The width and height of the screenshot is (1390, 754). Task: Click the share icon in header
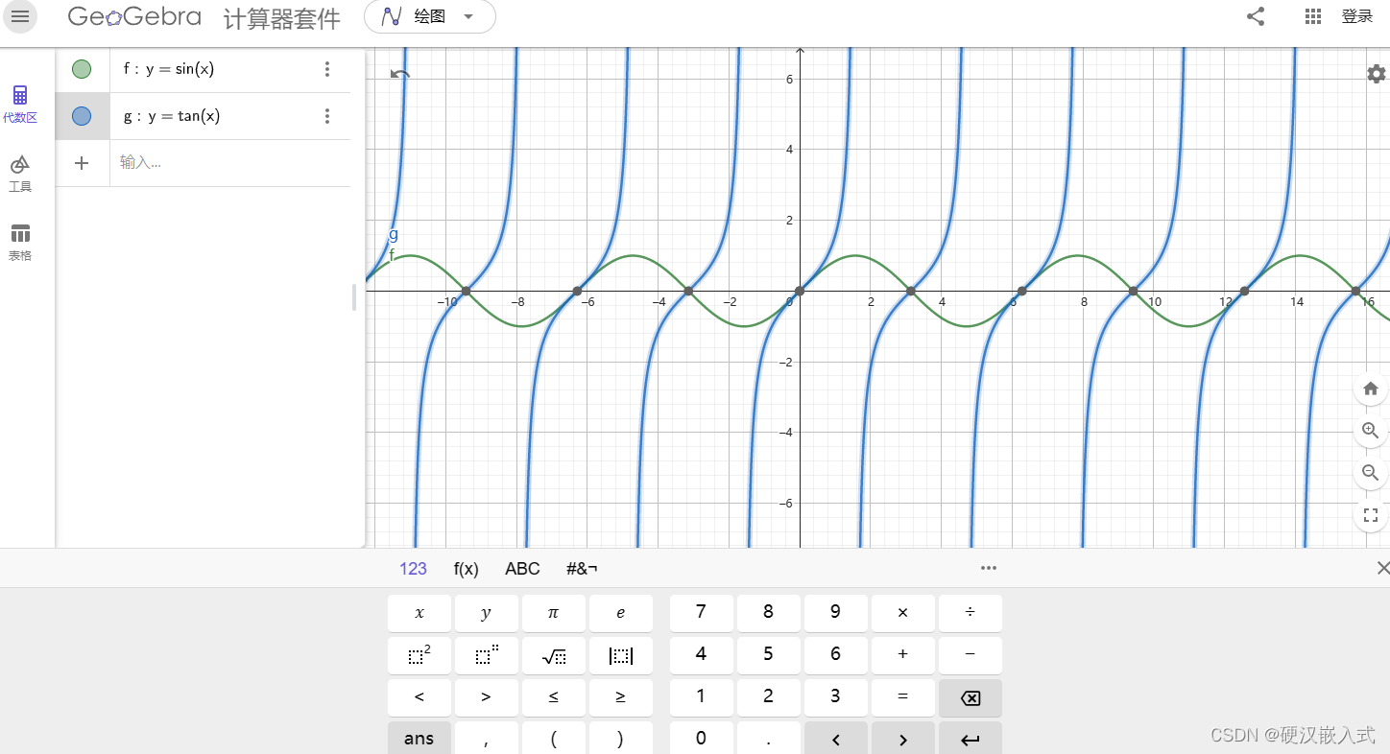click(x=1256, y=16)
